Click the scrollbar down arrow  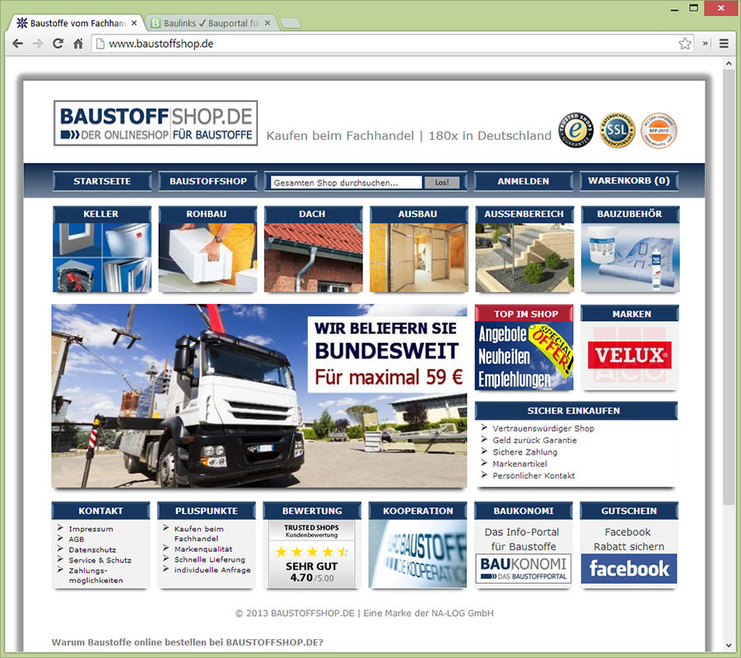tap(729, 646)
